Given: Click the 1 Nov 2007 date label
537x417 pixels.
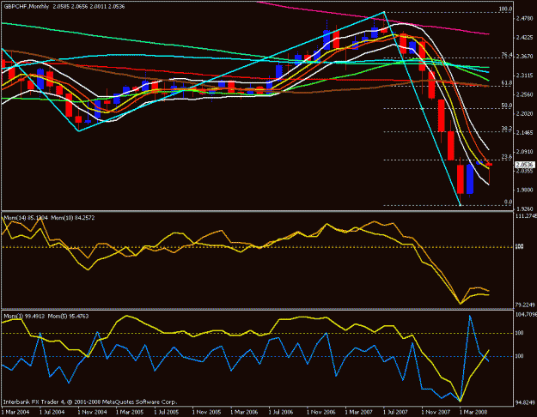Looking at the screenshot, I should pos(435,412).
